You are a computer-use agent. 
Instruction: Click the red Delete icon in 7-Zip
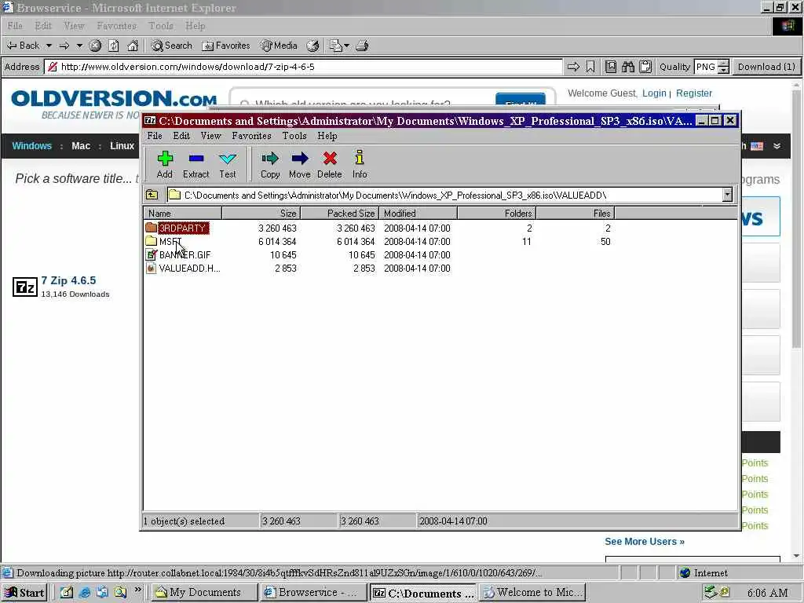330,159
